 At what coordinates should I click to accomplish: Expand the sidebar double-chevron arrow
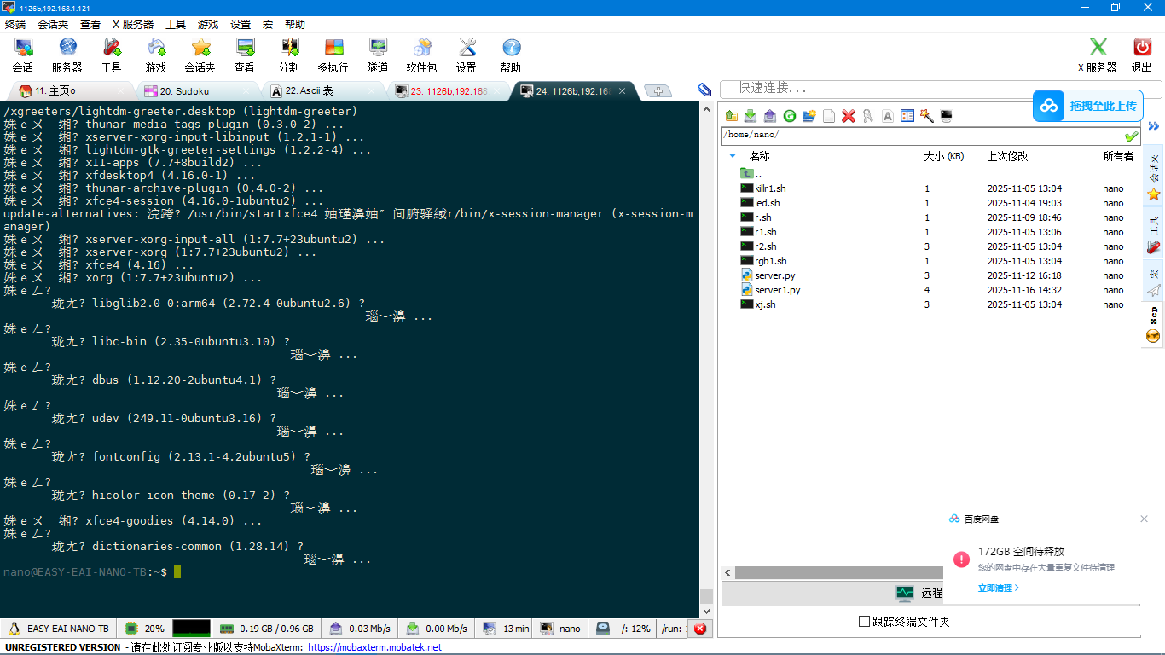pyautogui.click(x=1154, y=126)
